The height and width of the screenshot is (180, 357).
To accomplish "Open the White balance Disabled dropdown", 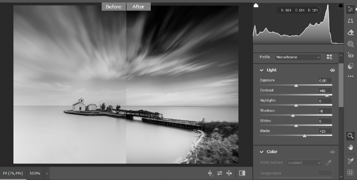I will (304, 163).
